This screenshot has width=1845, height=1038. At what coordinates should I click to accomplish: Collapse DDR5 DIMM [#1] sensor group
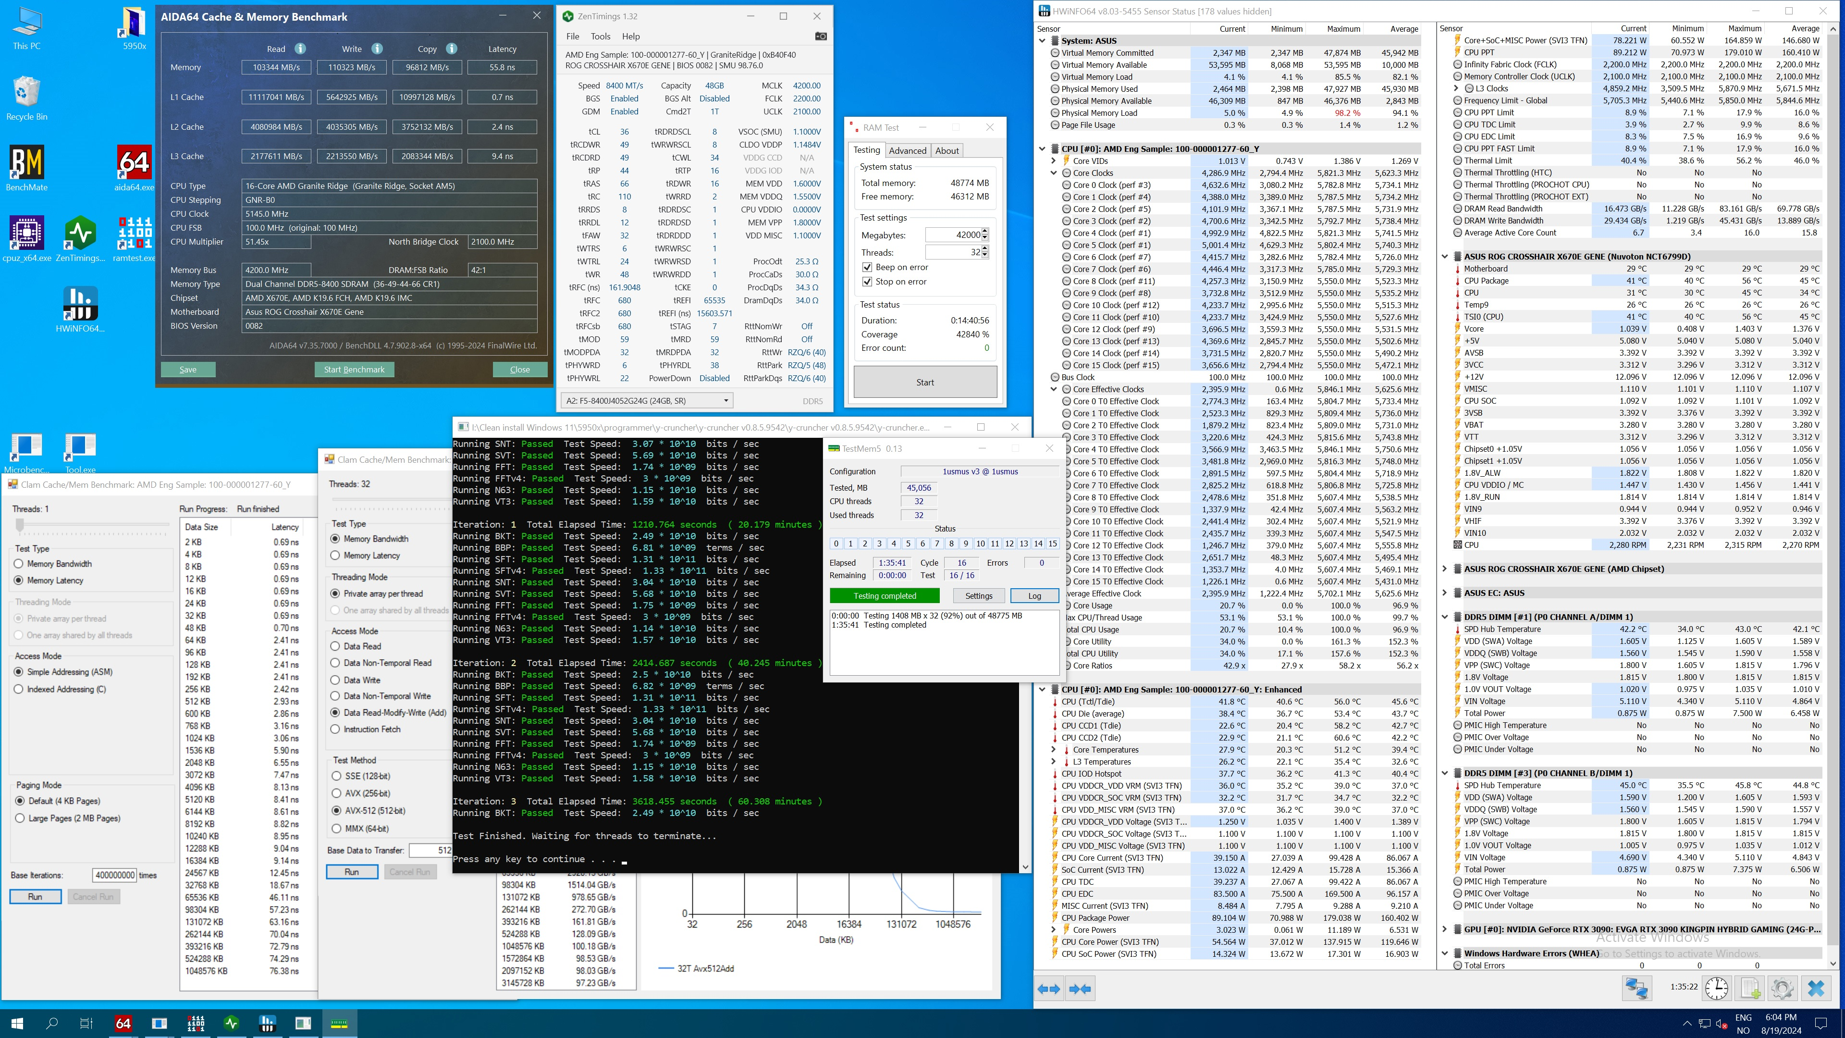1445,617
